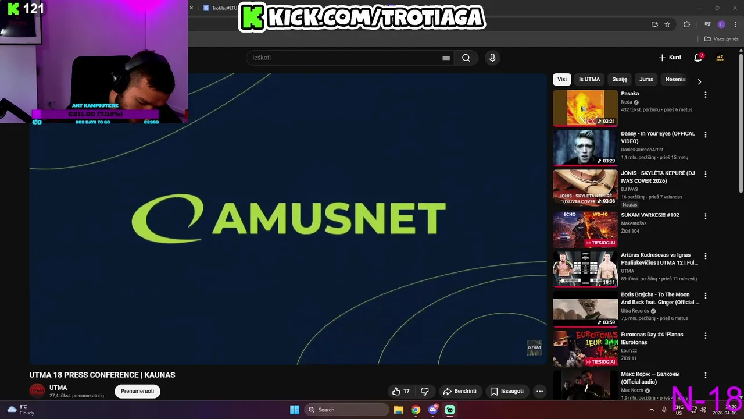Start voice search with microphone icon
The height and width of the screenshot is (419, 744).
click(492, 58)
